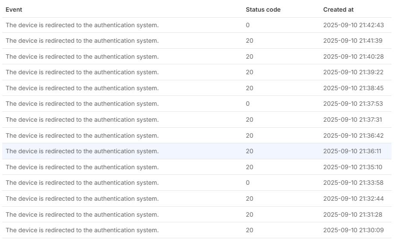Click the timestamp 2025-09-10 21:31:28
This screenshot has width=395, height=240.
[x=353, y=215]
